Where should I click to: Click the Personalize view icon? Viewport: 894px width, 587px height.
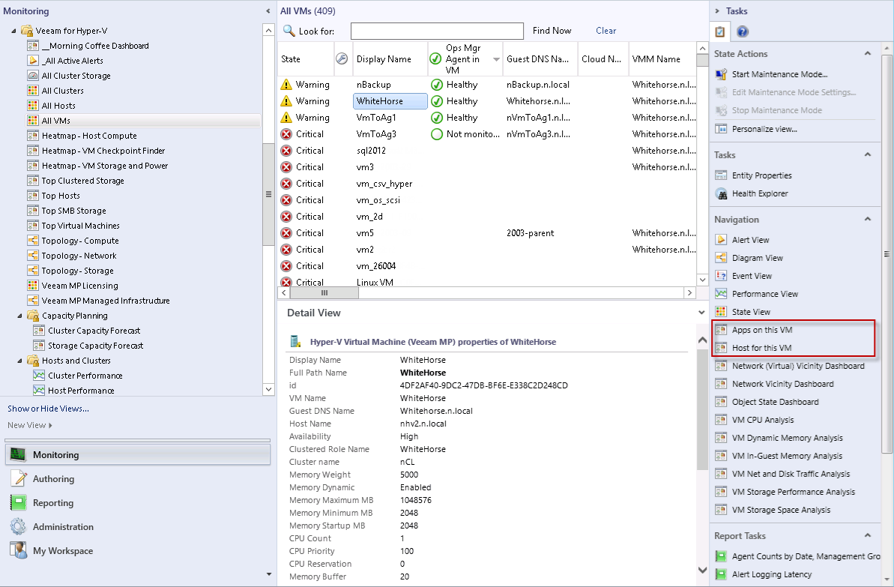(721, 129)
